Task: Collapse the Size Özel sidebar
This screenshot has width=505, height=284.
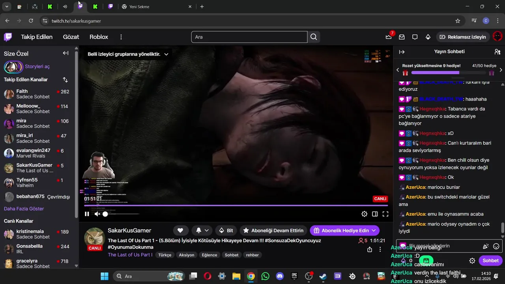Action: 65,53
